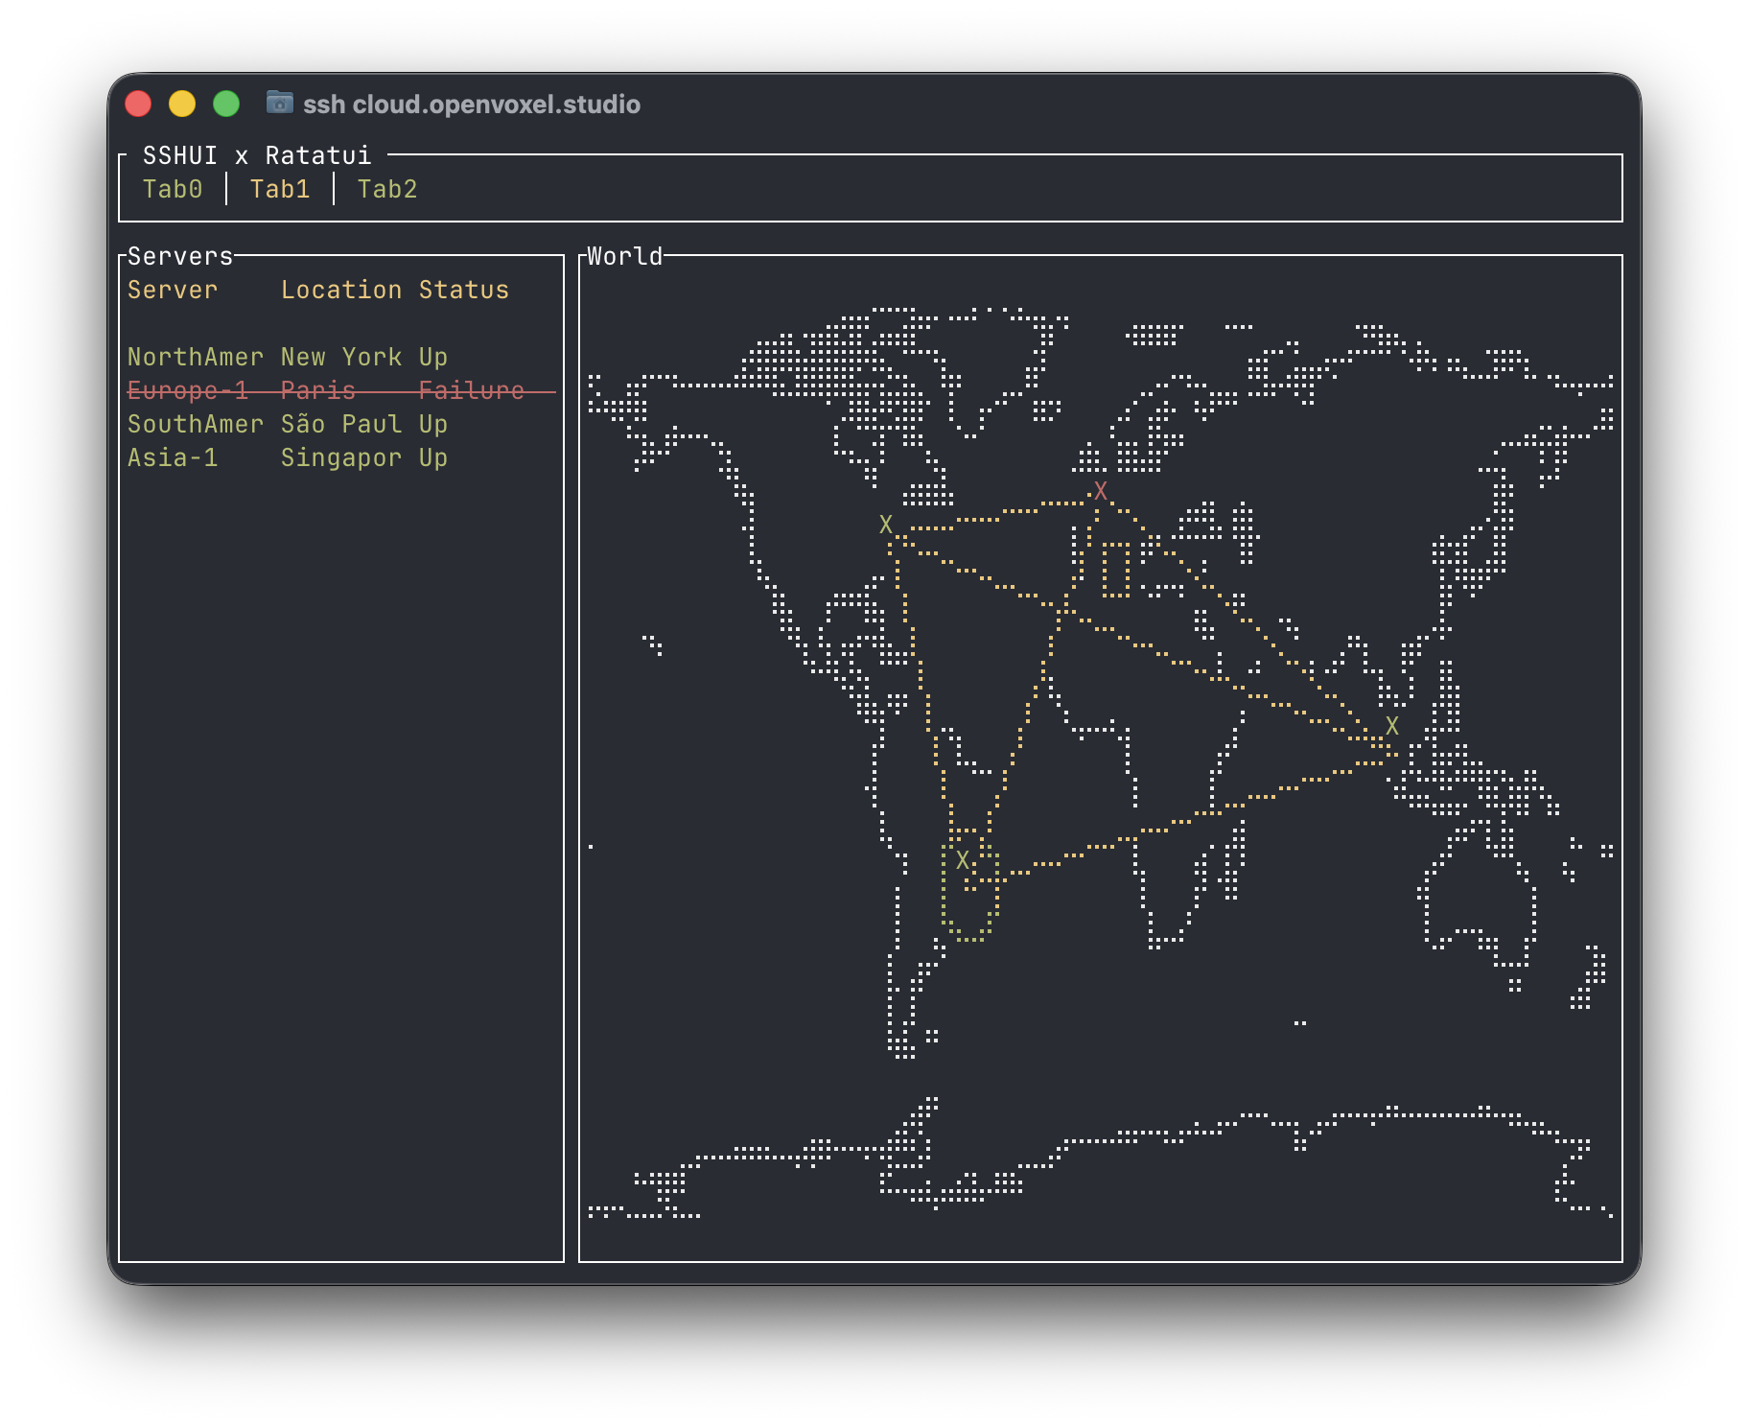Select the Tab2 tab

coord(387,189)
